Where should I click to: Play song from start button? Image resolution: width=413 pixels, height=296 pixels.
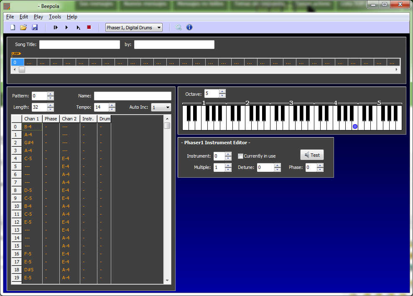pyautogui.click(x=55, y=28)
